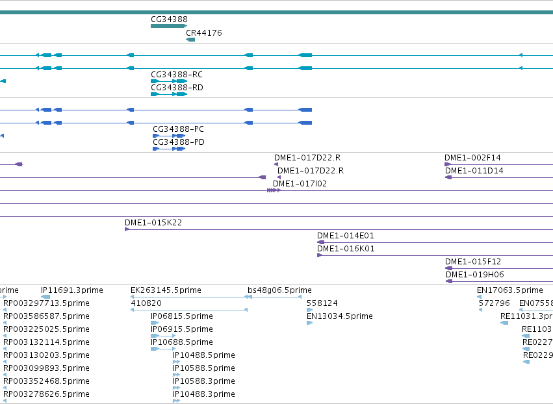Select the IP10688.5prime EST label
Viewport: 553px width, 404px height.
click(x=182, y=342)
